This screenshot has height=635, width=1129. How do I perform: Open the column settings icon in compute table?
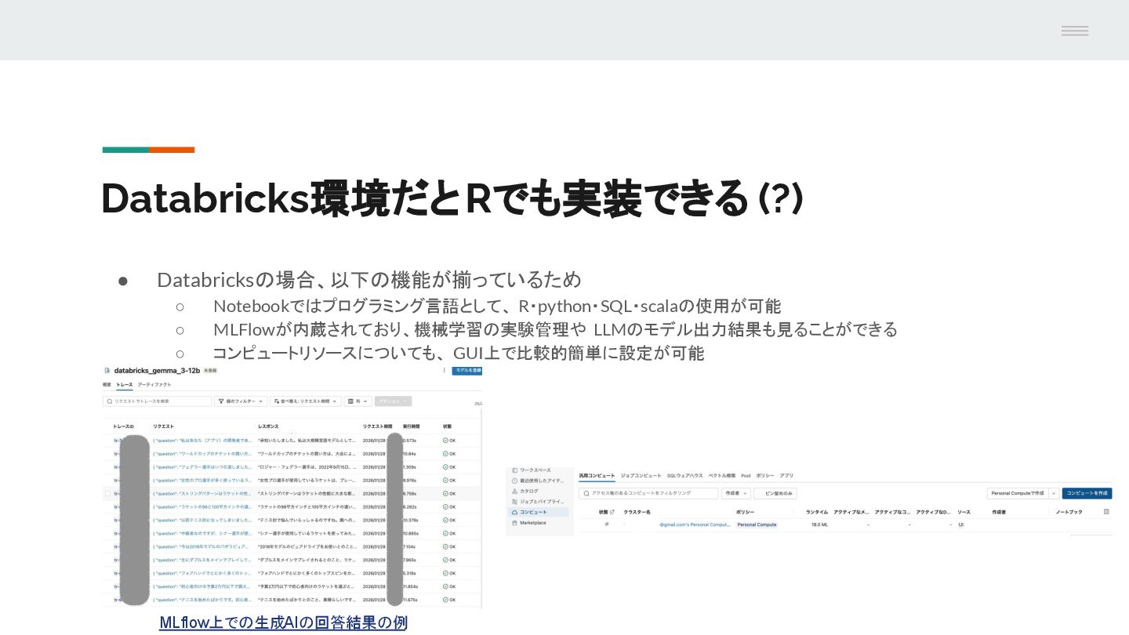tap(1106, 512)
